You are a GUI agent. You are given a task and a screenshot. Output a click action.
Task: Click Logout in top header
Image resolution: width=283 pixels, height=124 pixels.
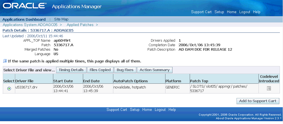click(245, 12)
